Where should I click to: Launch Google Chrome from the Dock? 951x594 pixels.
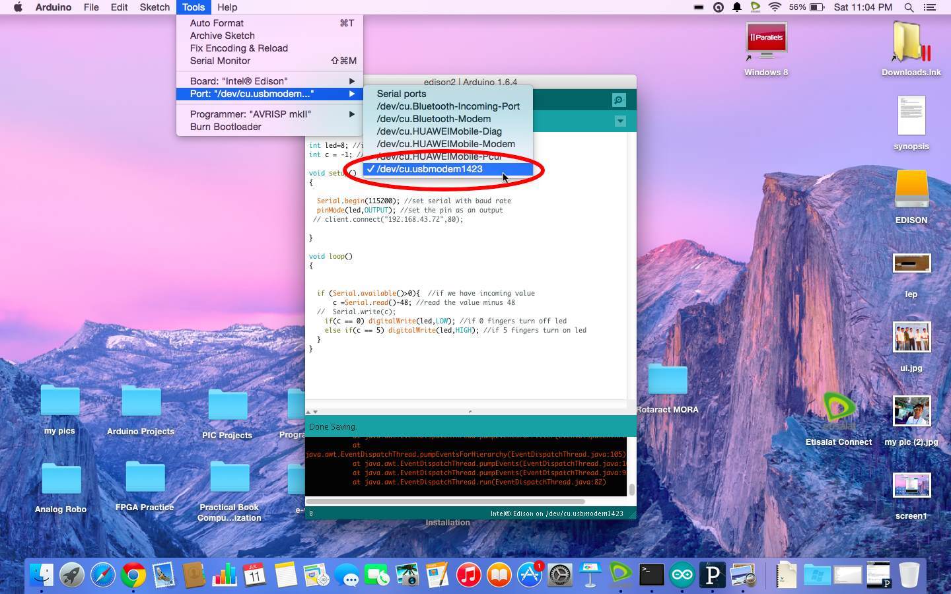133,575
